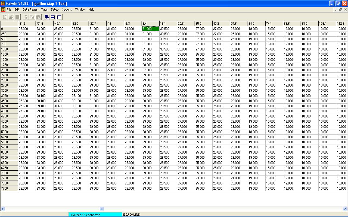Select 30.500 cell in row 500
This screenshot has width=348, height=217.
coord(168,39)
